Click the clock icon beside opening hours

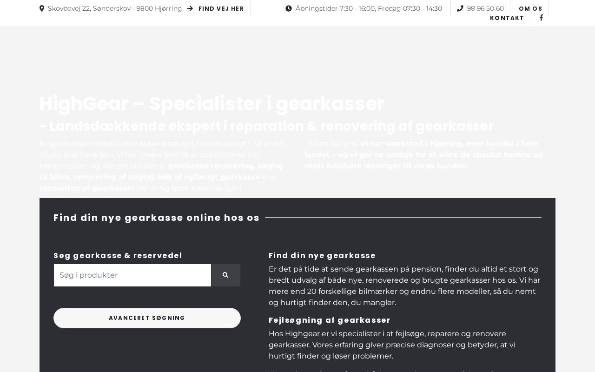tap(289, 8)
